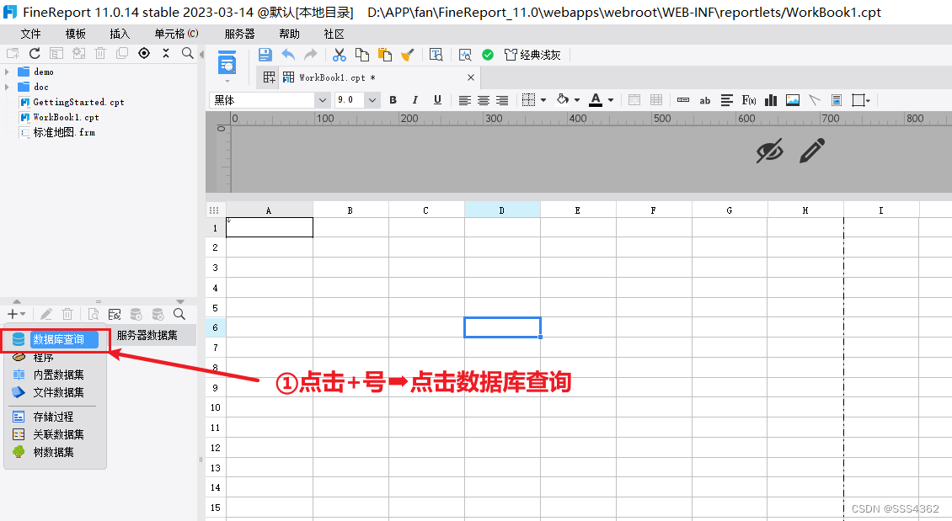
Task: Open the 服务器 menu
Action: point(240,34)
